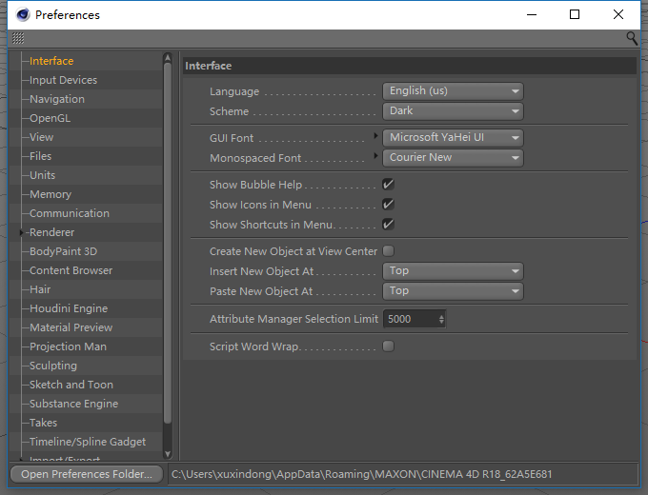Viewport: 648px width, 495px height.
Task: Click the category list scrollbar thumb
Action: point(168,243)
